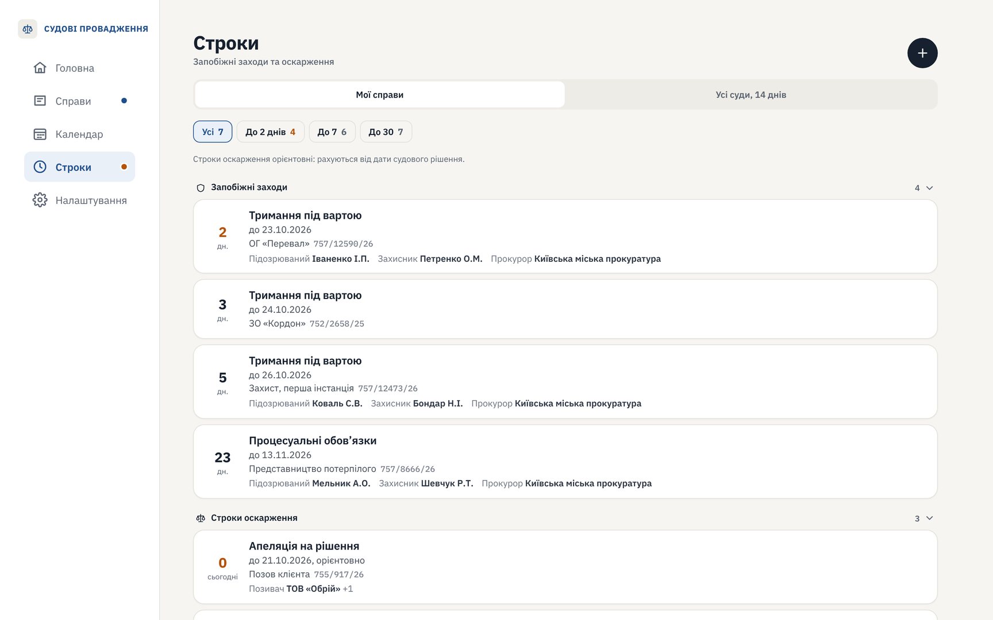
Task: Click case number 757/8666/26
Action: (x=407, y=469)
